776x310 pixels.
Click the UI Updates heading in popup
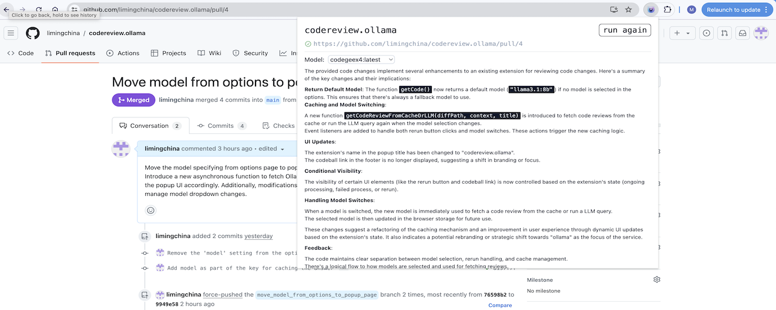(x=319, y=142)
